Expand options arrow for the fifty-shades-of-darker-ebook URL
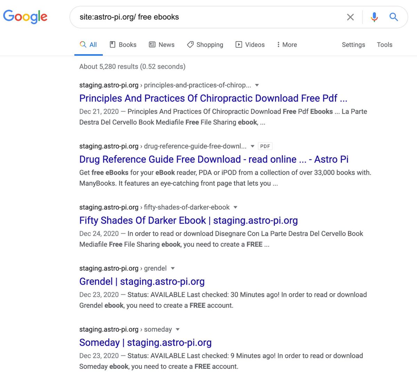Image resolution: width=417 pixels, height=381 pixels. point(235,207)
